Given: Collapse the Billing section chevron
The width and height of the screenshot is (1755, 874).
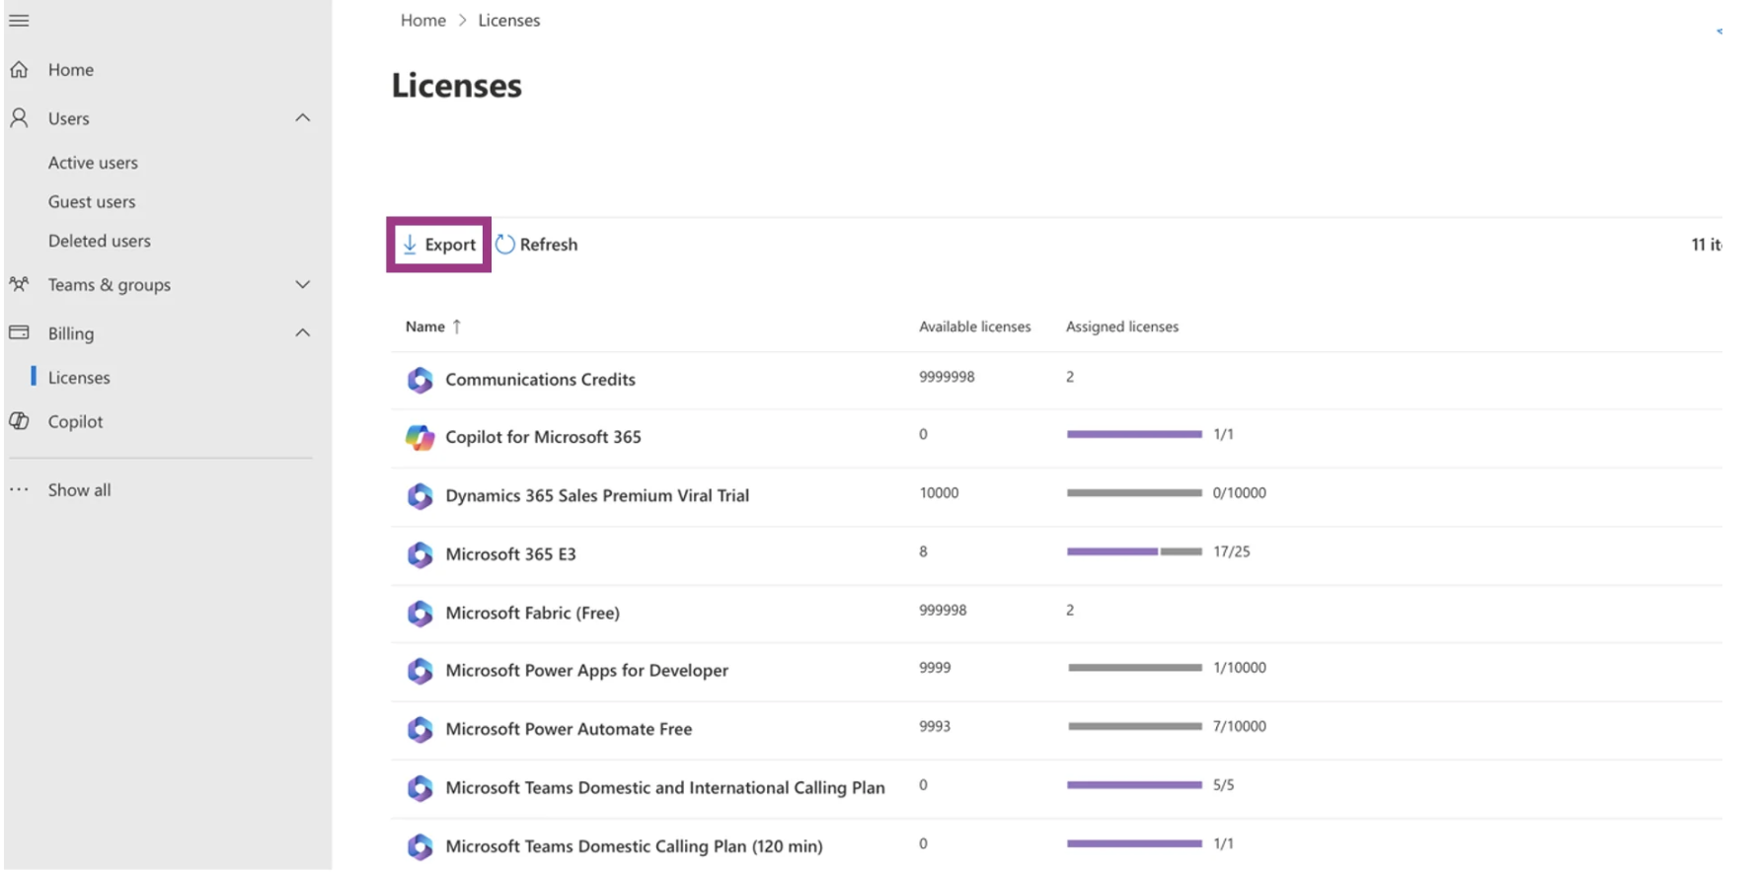Looking at the screenshot, I should (303, 333).
